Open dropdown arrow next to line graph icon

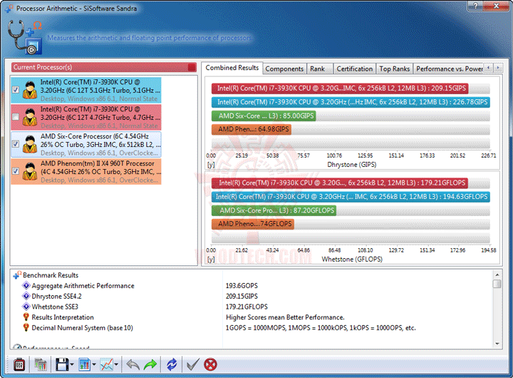point(116,364)
